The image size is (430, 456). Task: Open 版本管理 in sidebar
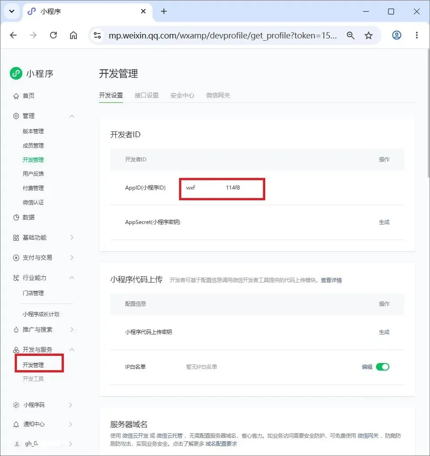click(33, 131)
